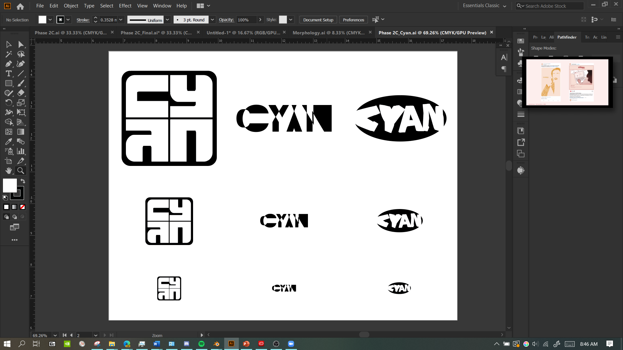Pick the Eraser tool
The width and height of the screenshot is (623, 350).
point(21,93)
